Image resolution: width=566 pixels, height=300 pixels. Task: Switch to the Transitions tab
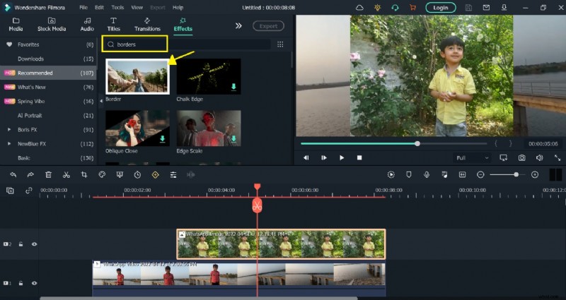[x=147, y=25]
